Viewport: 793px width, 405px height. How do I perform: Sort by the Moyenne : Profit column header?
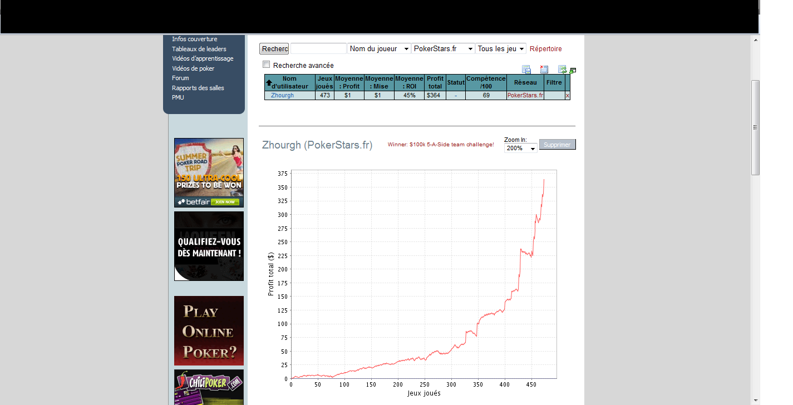349,83
